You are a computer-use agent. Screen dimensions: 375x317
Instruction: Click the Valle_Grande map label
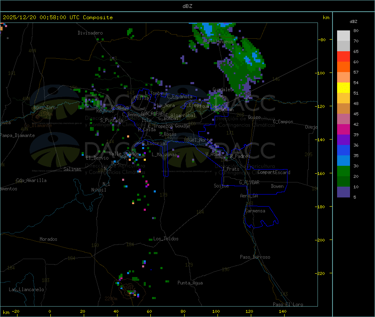point(124,154)
